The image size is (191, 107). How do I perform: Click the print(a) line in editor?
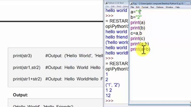coord(138,23)
